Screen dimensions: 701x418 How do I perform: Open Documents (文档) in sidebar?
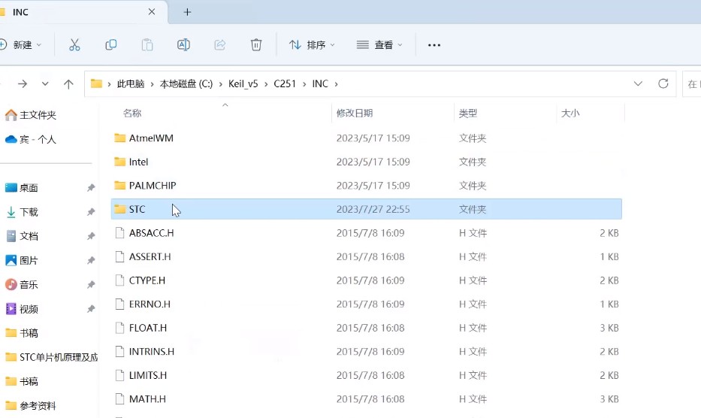(22, 236)
